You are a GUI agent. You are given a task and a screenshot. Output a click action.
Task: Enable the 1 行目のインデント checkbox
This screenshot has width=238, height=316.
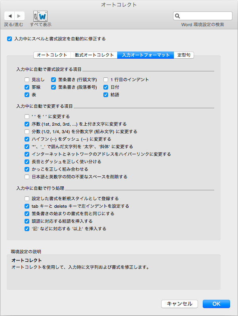point(106,79)
